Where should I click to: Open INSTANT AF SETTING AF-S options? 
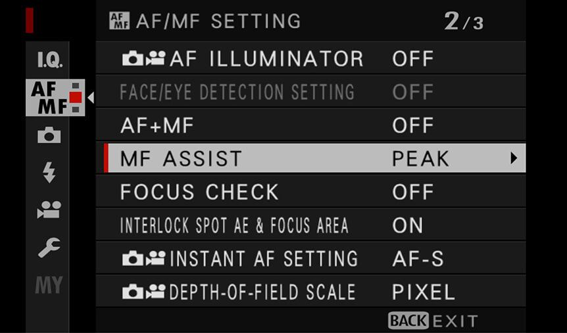[x=418, y=259]
